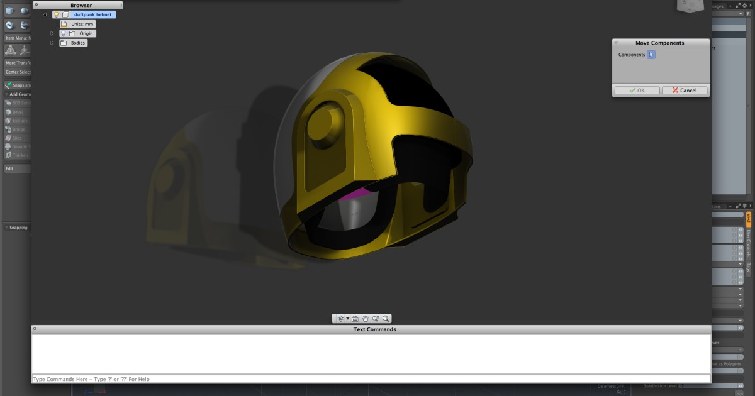
Task: Select the Thicken tool
Action: tap(16, 155)
